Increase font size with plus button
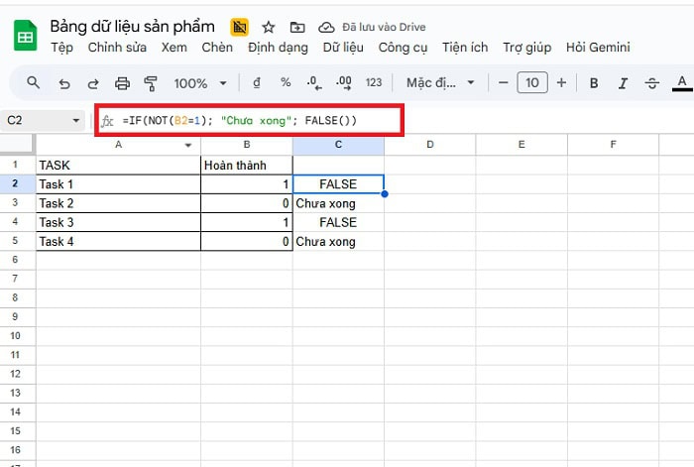 (561, 83)
